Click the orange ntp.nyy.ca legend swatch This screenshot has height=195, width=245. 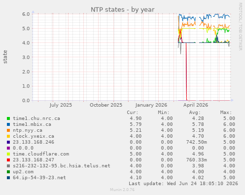[x=8, y=130]
